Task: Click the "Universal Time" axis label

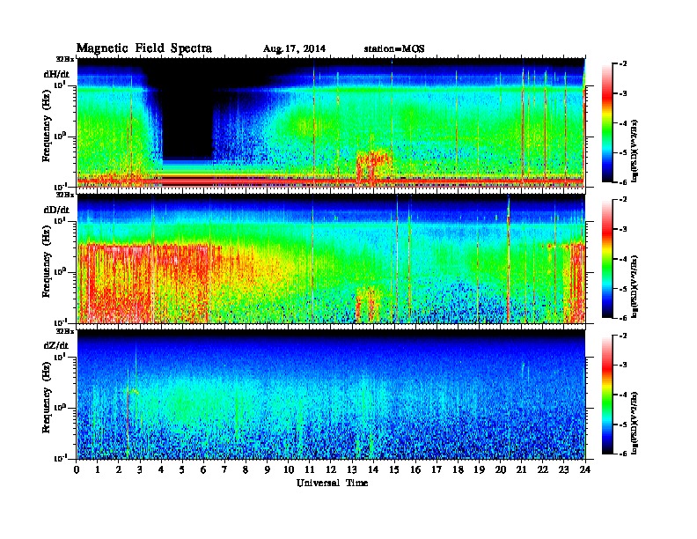Action: (332, 483)
